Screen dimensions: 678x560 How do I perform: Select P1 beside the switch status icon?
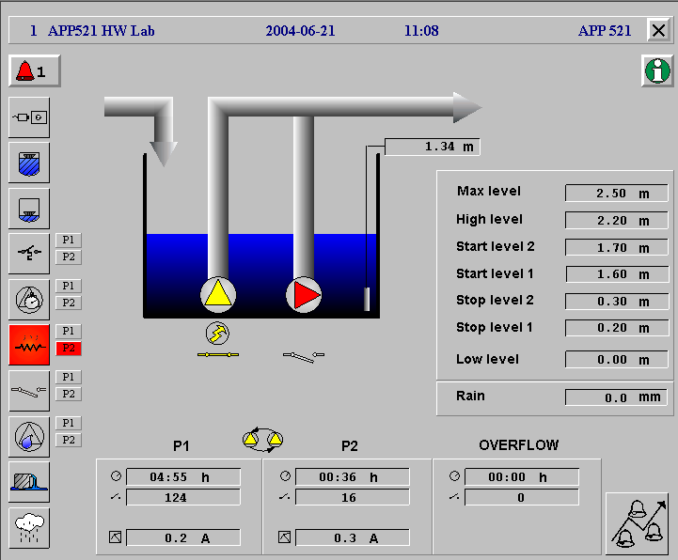69,240
